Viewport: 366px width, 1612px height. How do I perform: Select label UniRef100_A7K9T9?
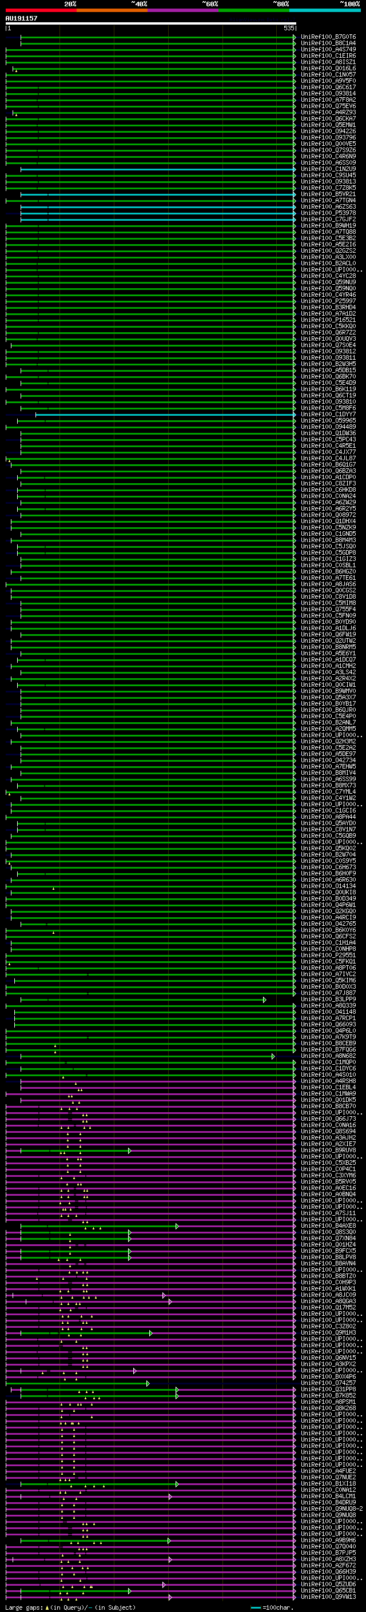[x=328, y=1037]
